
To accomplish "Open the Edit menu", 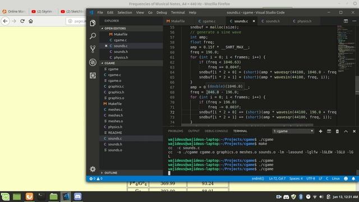I will 110,12.
